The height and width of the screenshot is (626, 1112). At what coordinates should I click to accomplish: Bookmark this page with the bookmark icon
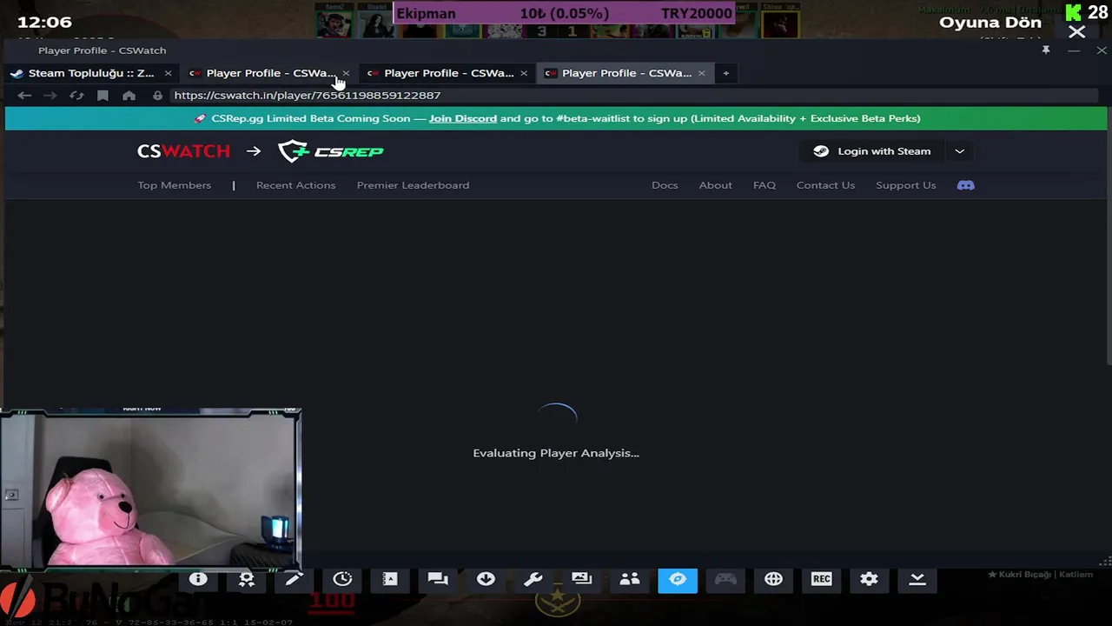[103, 96]
